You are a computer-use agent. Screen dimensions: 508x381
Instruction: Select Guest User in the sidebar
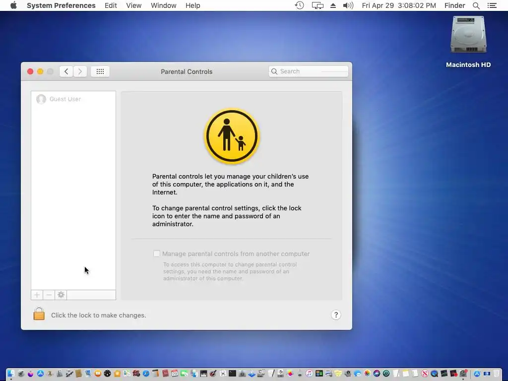pyautogui.click(x=73, y=99)
